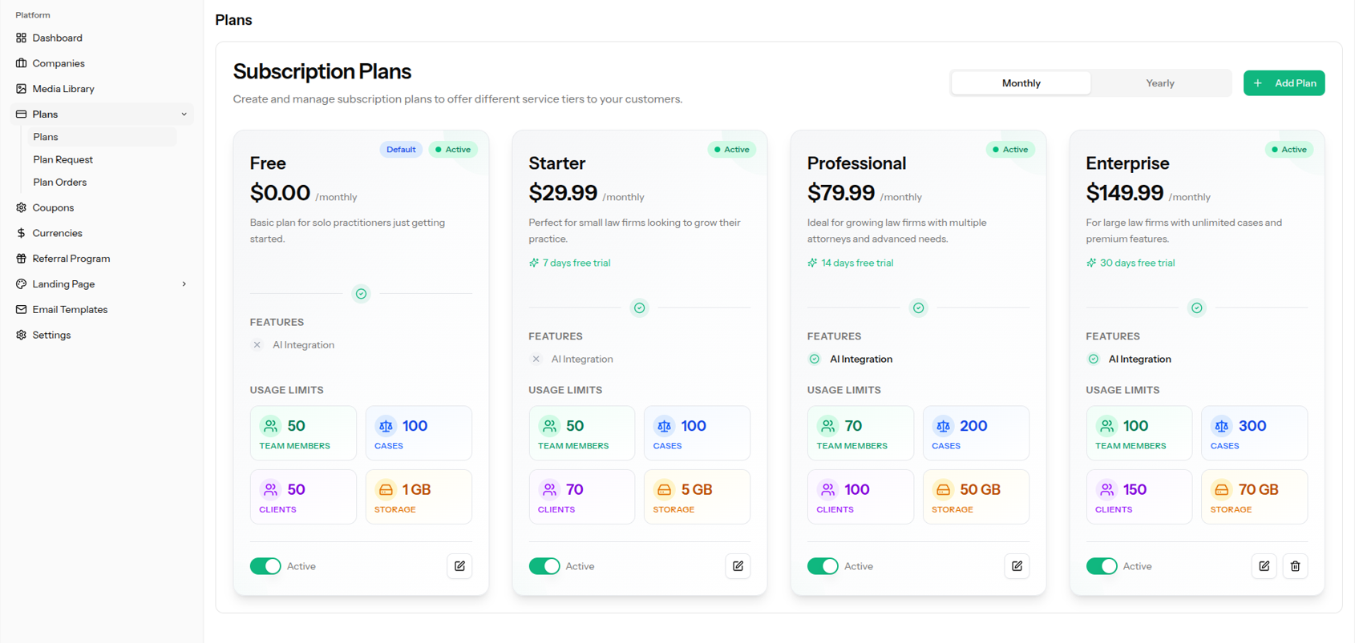Click the Add Plan button
Image resolution: width=1355 pixels, height=643 pixels.
click(1284, 83)
